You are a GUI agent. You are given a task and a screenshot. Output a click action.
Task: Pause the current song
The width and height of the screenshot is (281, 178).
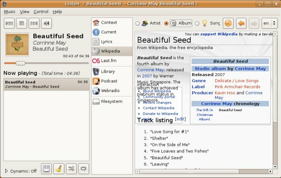tap(22, 23)
